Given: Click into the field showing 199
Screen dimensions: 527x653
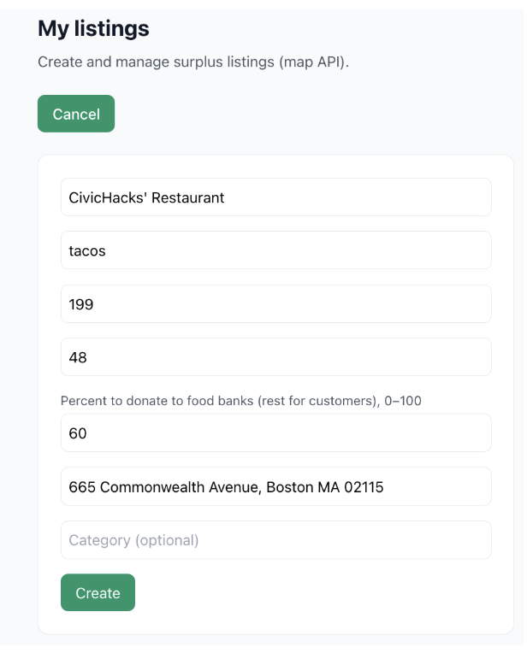Looking at the screenshot, I should 276,304.
